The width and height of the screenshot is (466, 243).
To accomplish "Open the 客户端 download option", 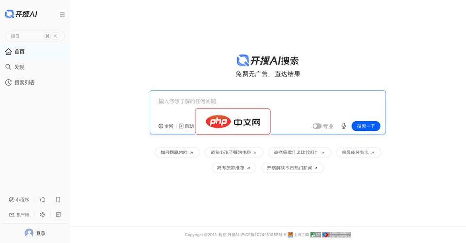I will (x=19, y=214).
